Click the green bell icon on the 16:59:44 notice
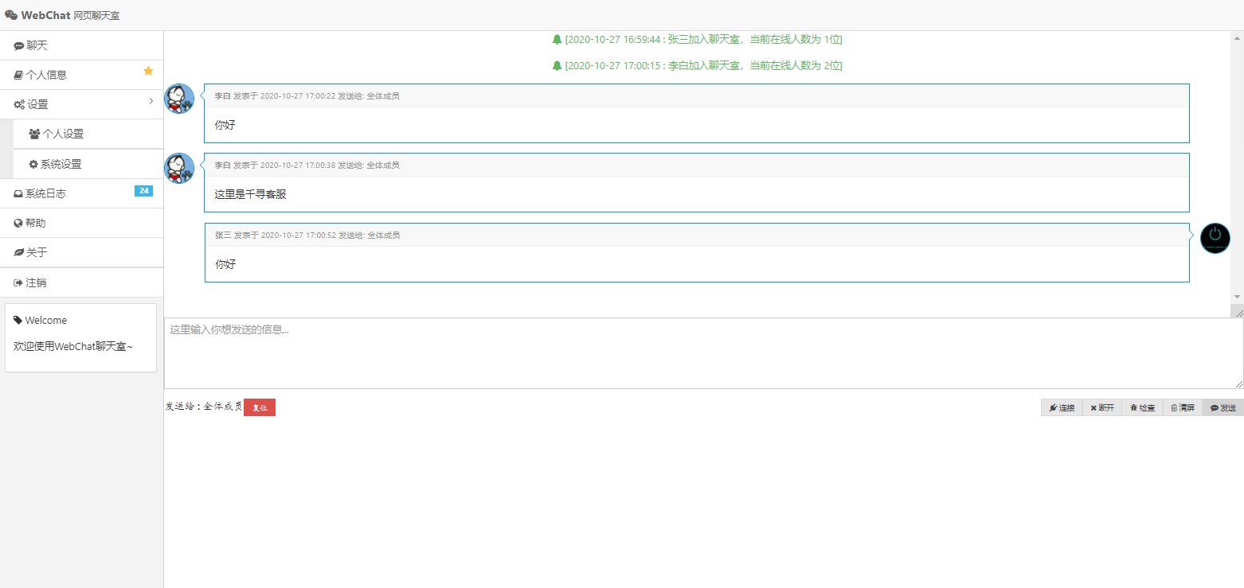Screen dimensions: 1244x588 [557, 39]
